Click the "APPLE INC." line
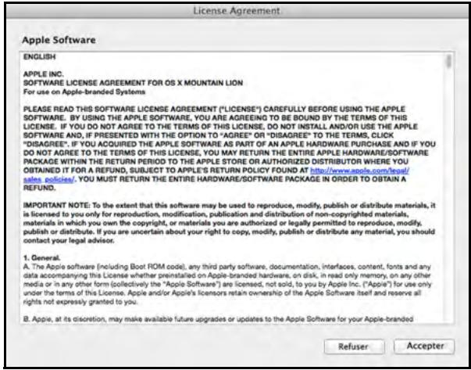 (x=43, y=74)
